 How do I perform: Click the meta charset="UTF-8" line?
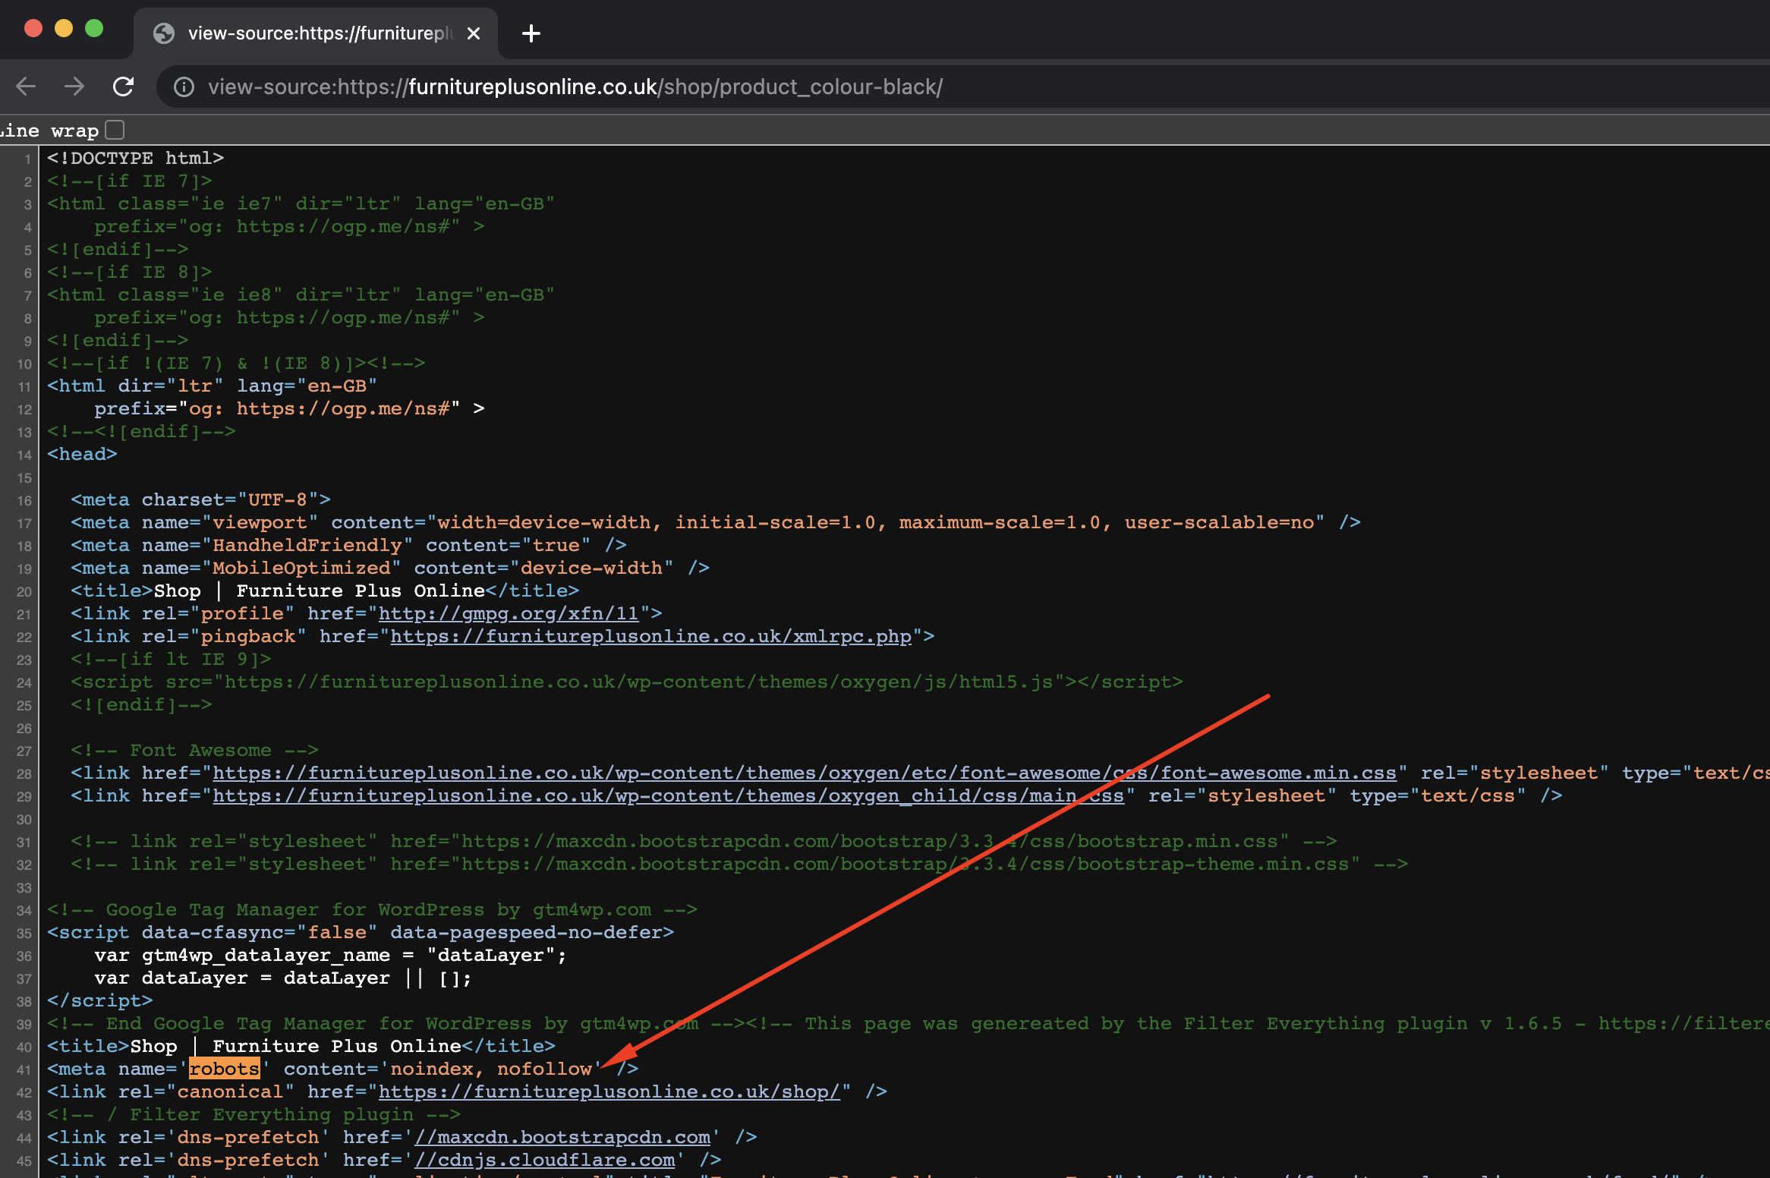[200, 499]
